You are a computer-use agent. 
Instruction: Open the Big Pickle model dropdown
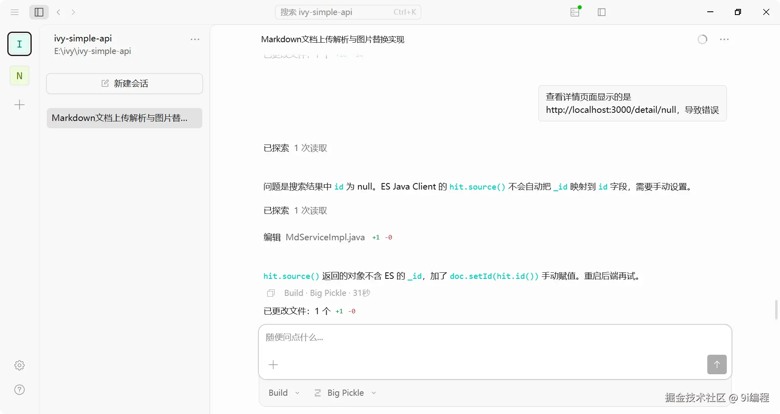pyautogui.click(x=345, y=393)
